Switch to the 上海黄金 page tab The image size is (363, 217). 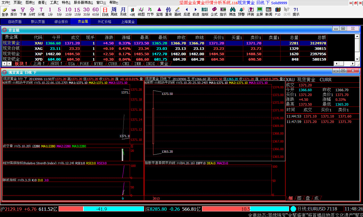point(128,22)
